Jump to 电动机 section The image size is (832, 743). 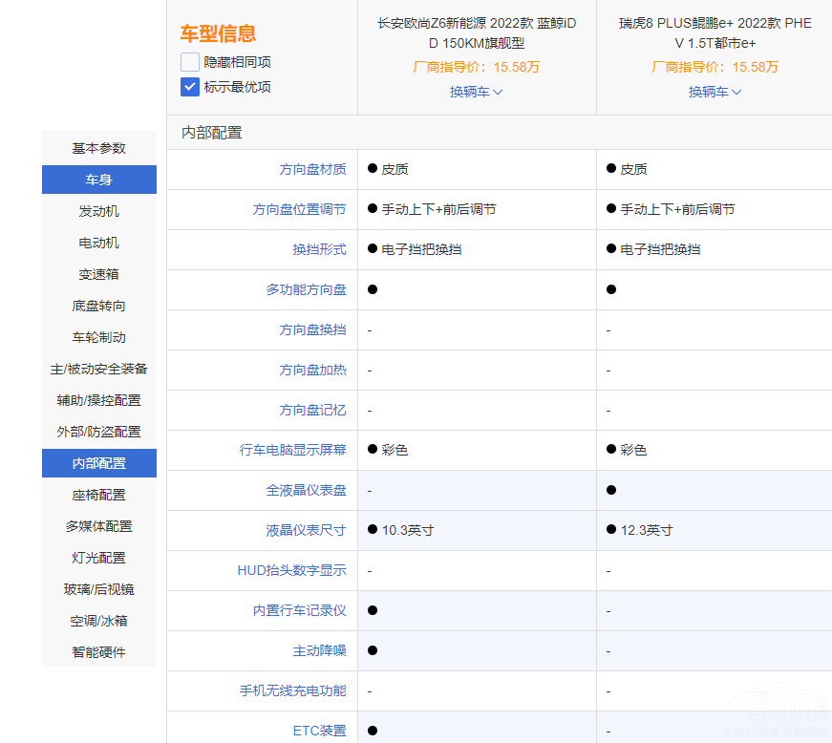click(99, 243)
